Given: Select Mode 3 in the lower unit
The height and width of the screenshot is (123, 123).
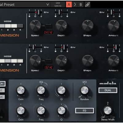Looking at the screenshot, I should click(x=14, y=61).
